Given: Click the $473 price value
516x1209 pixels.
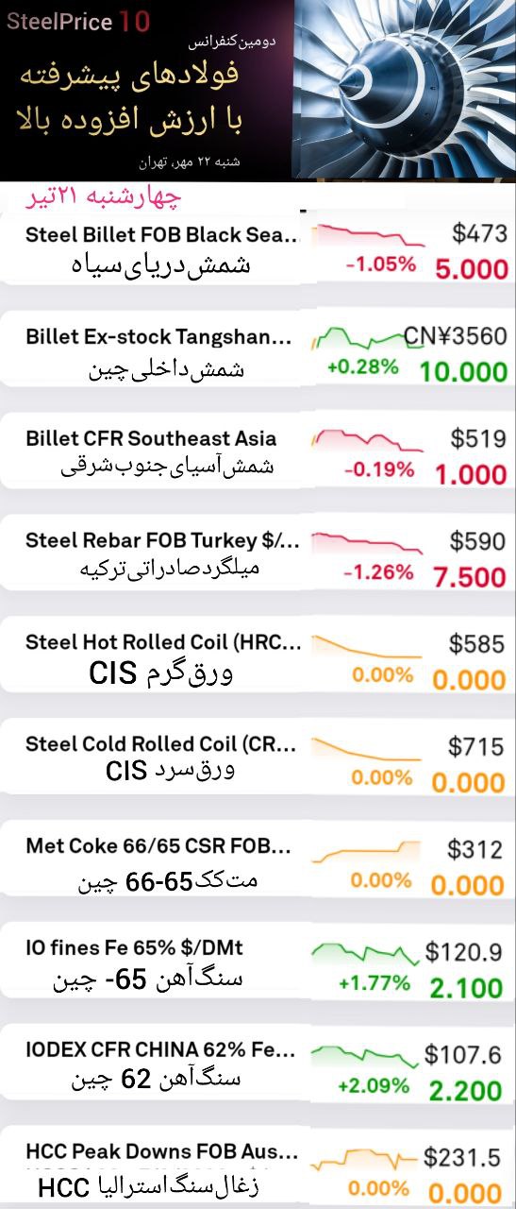Looking at the screenshot, I should [x=479, y=233].
